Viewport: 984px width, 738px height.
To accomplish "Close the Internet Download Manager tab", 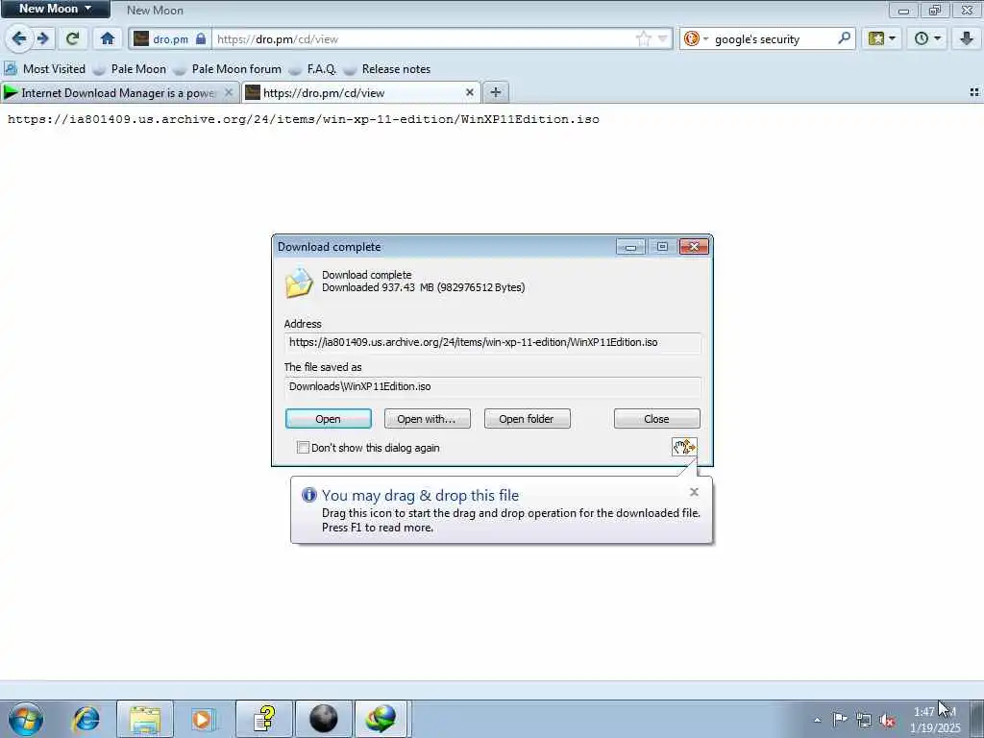I will pyautogui.click(x=229, y=92).
